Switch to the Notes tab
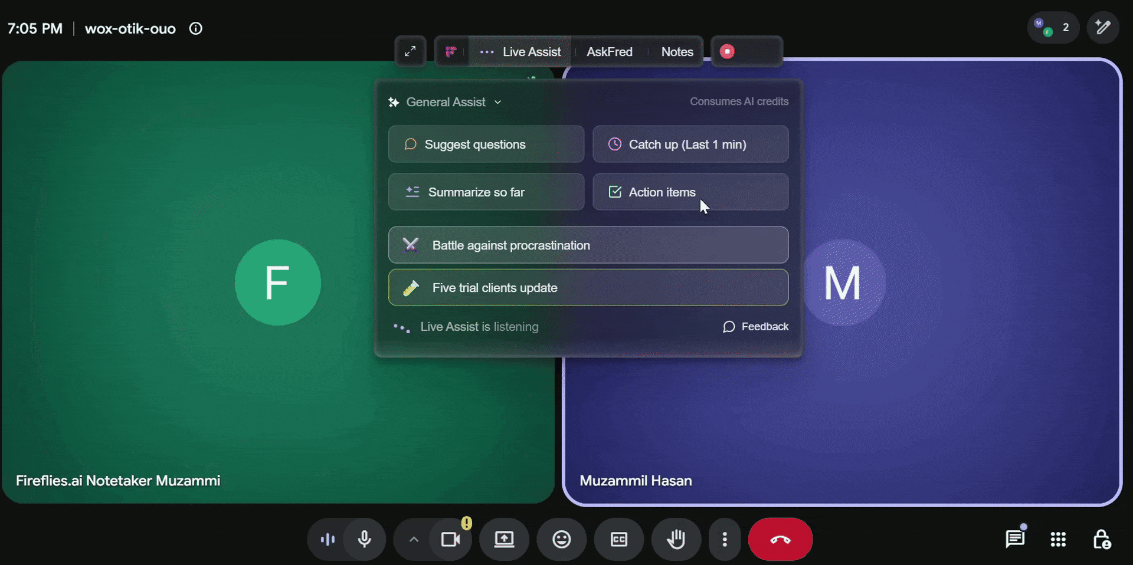 point(677,52)
